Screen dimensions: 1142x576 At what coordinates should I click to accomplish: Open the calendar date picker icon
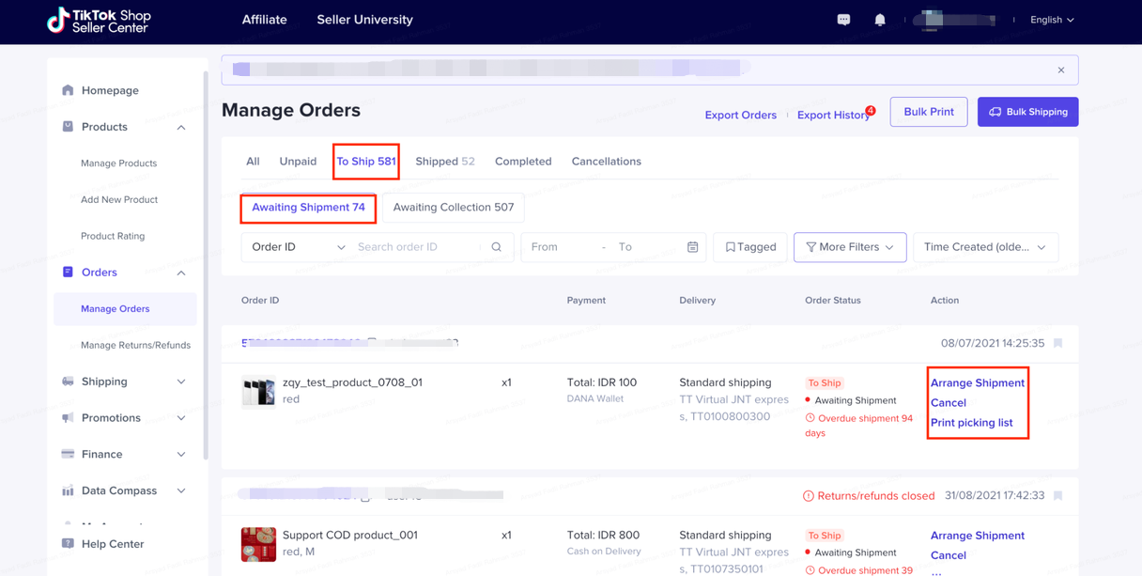tap(692, 247)
